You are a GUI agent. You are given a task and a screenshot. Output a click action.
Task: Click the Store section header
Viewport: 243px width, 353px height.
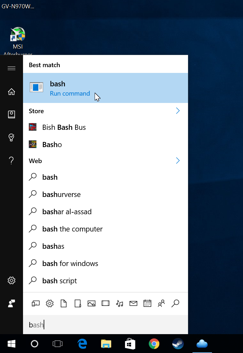[36, 111]
